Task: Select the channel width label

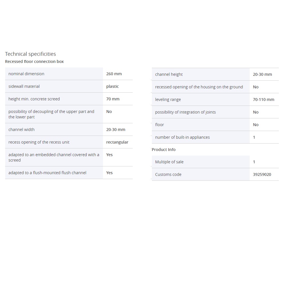Action: (21, 130)
